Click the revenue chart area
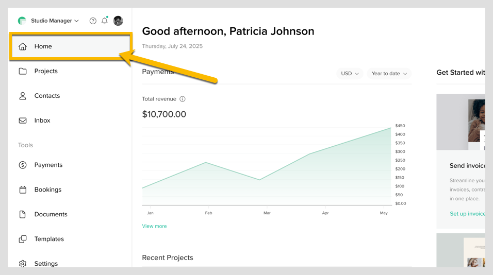Screen dimensions: 493x275 point(266,170)
